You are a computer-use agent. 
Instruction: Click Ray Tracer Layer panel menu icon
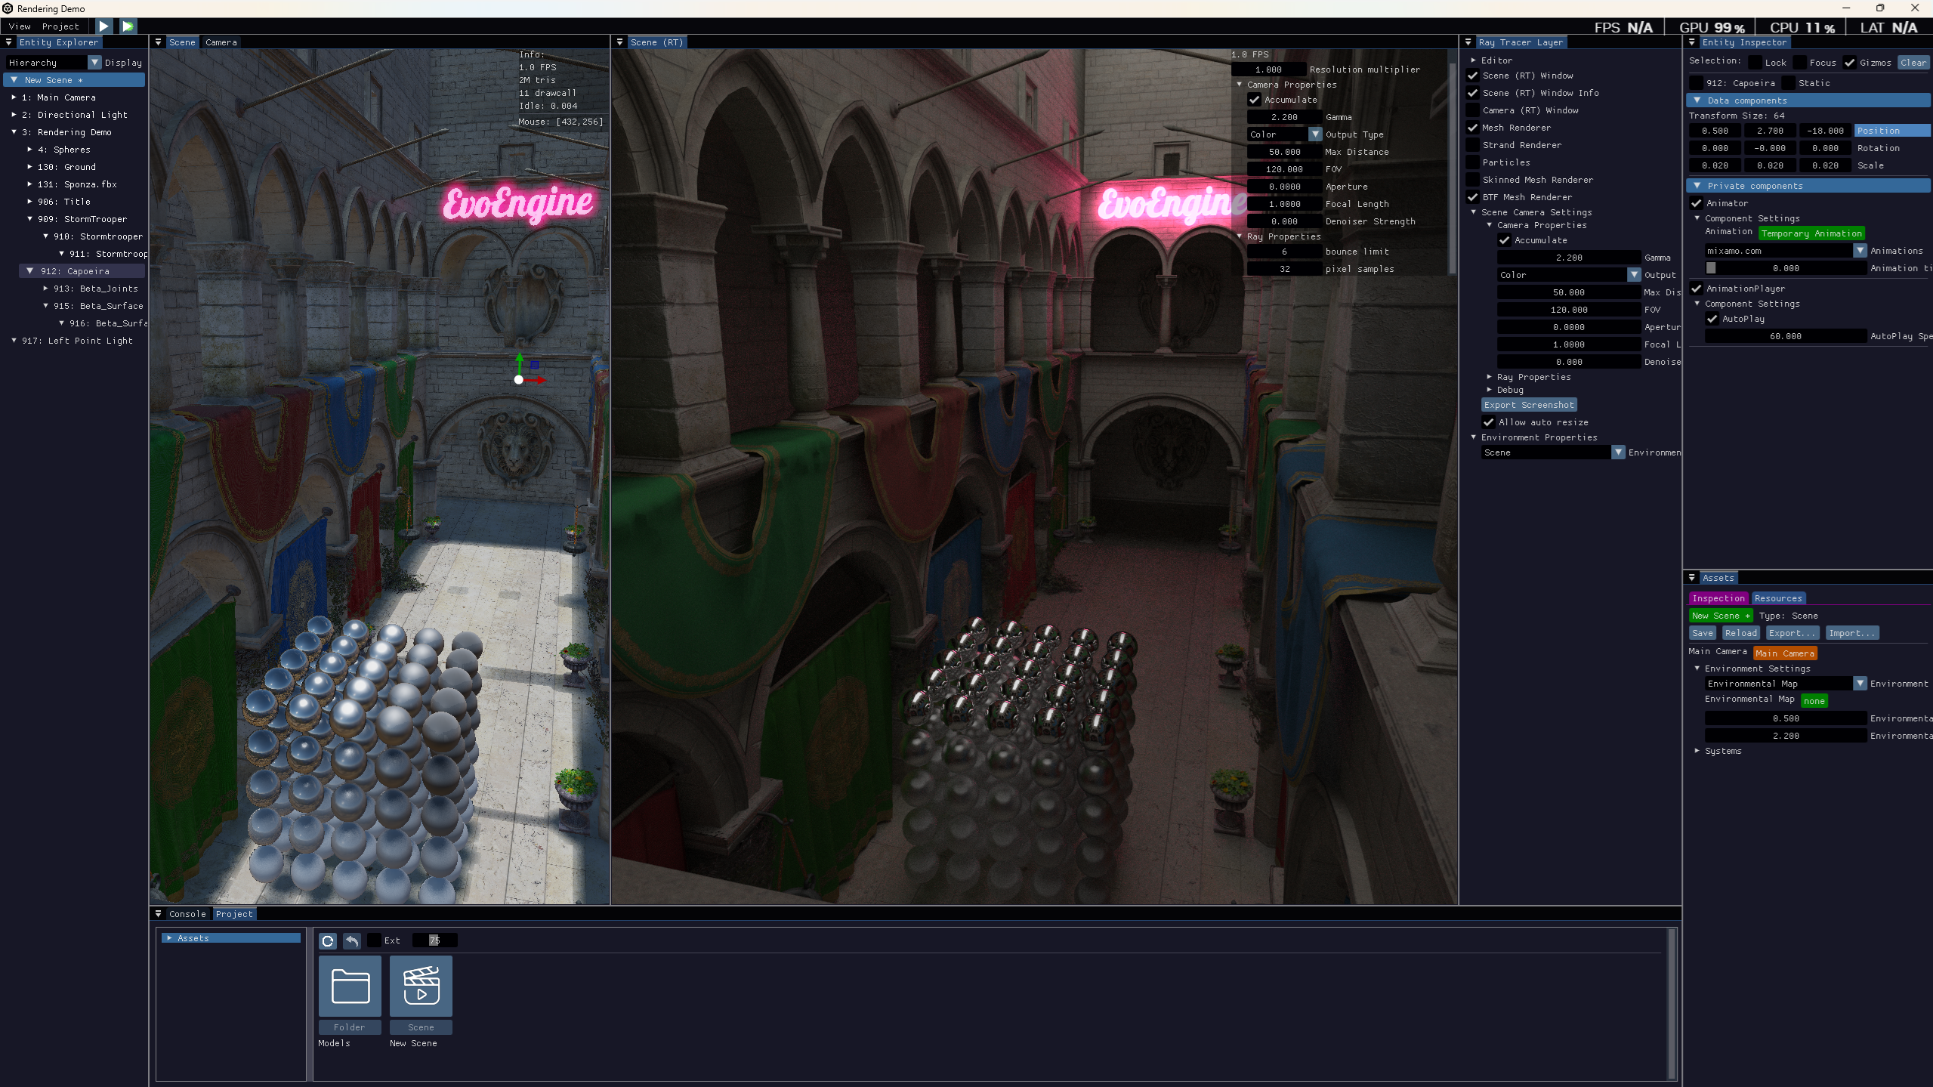(1468, 42)
